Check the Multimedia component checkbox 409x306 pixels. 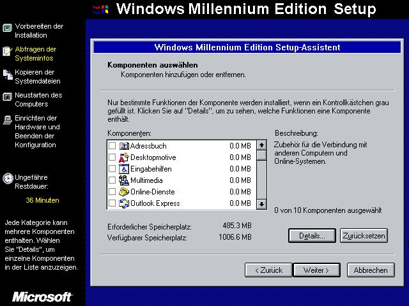(x=112, y=180)
